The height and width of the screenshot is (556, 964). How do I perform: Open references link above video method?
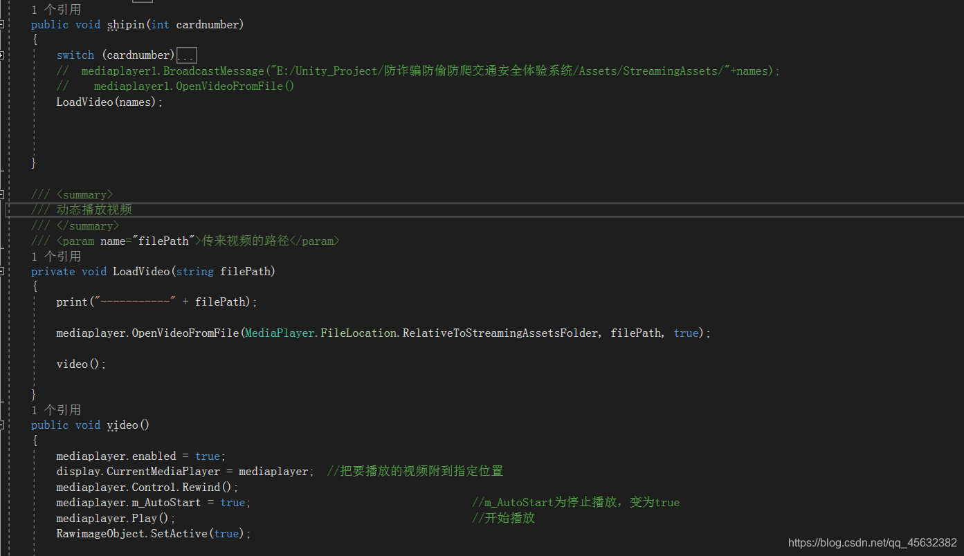point(56,409)
